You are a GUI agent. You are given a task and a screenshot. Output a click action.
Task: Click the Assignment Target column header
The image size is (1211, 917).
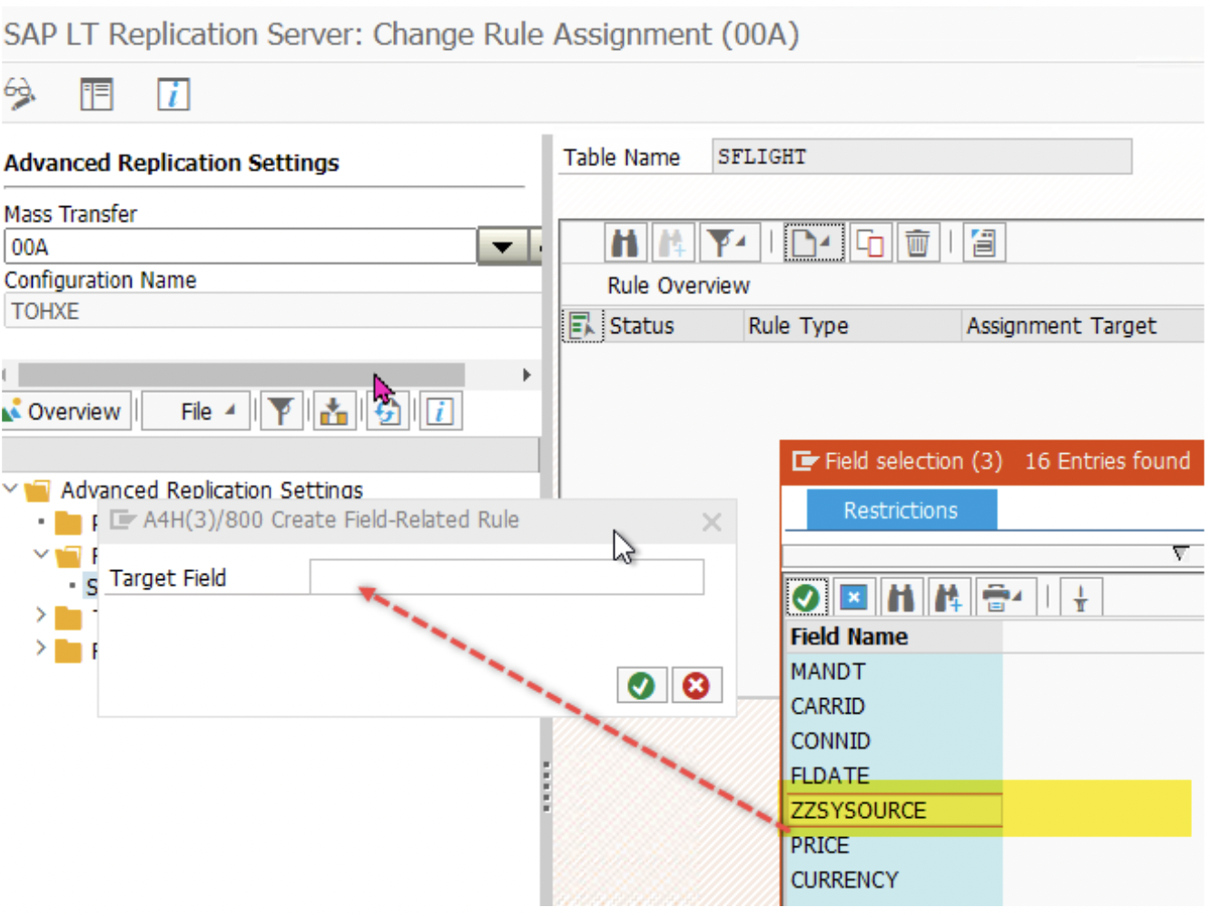click(1083, 325)
